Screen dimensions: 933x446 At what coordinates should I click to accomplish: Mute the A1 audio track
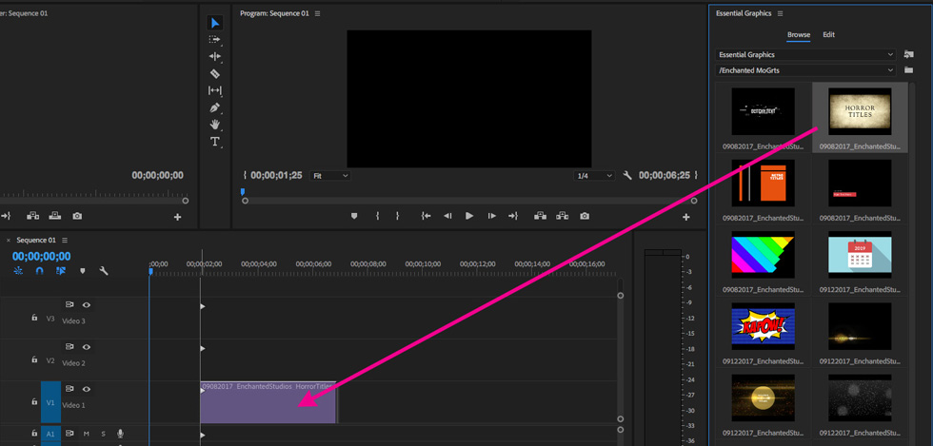click(87, 434)
